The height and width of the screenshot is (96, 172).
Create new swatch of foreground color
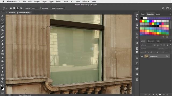click(163, 37)
